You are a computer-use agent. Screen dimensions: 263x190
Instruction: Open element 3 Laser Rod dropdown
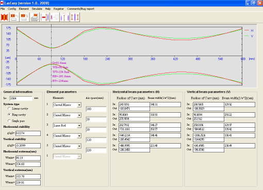79,126
